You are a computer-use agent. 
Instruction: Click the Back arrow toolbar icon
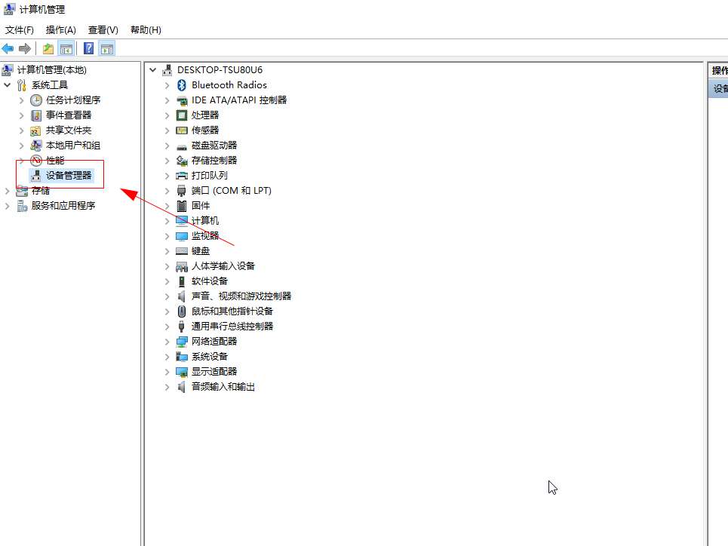click(x=8, y=48)
